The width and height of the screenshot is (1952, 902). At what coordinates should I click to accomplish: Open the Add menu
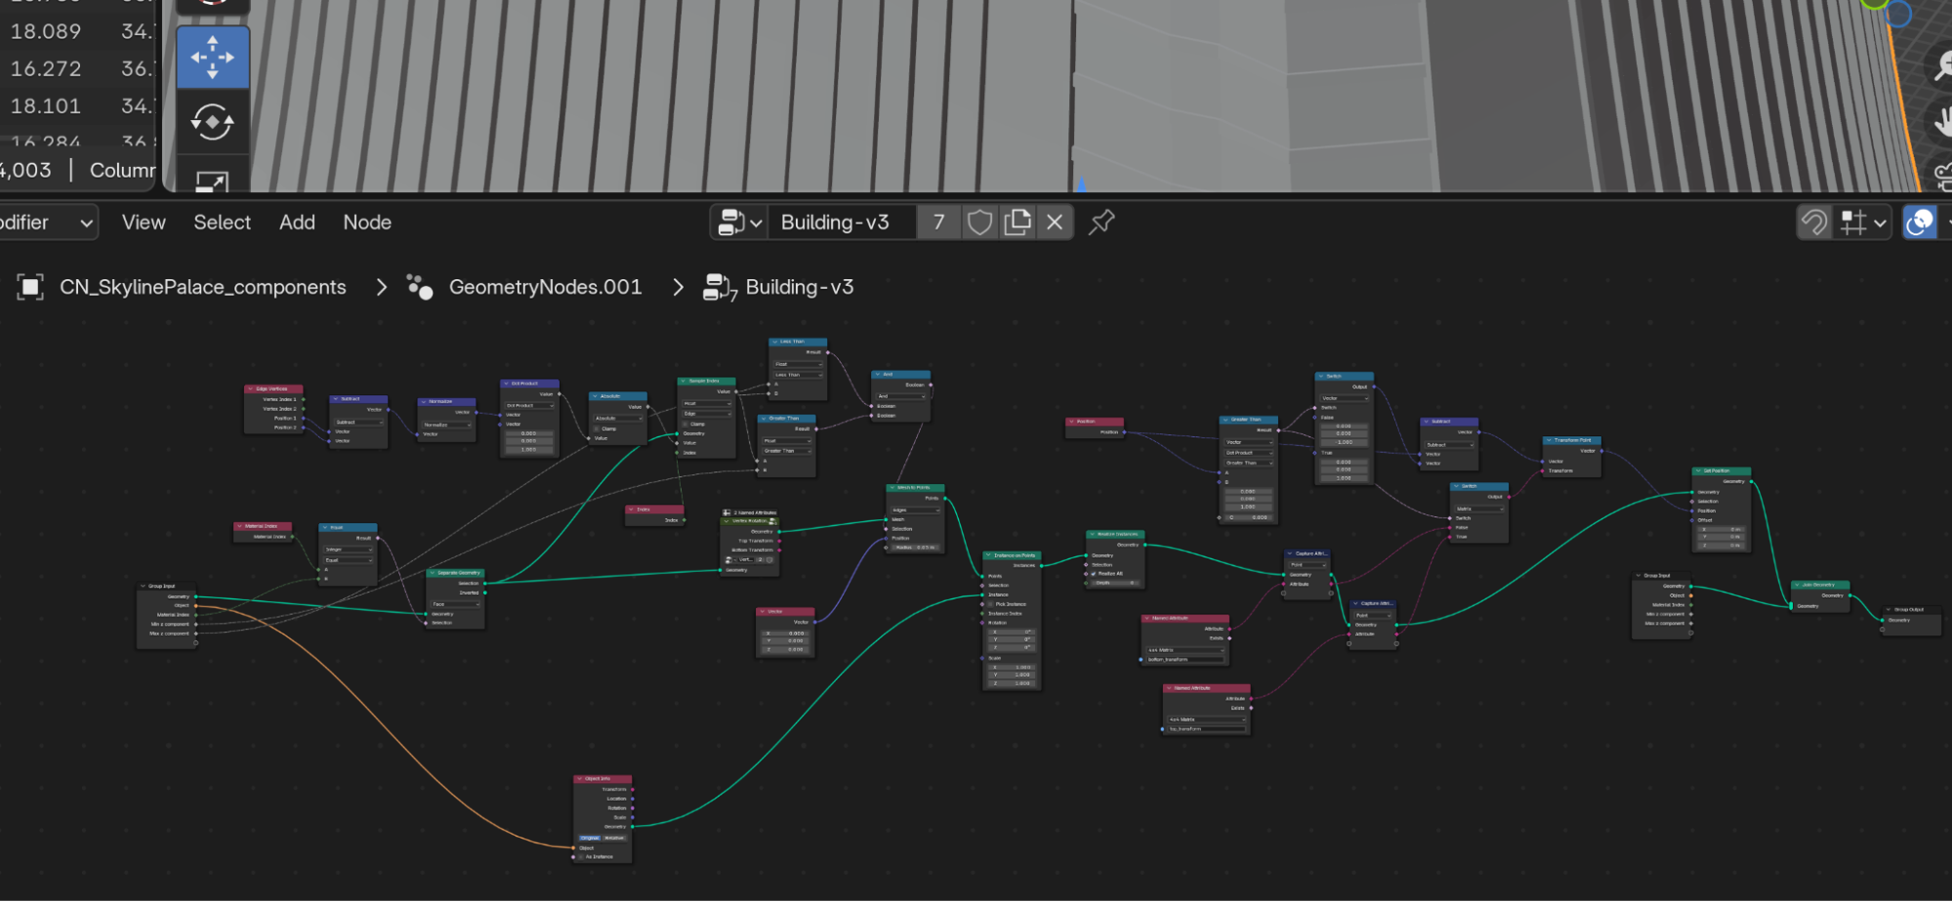[x=297, y=223]
